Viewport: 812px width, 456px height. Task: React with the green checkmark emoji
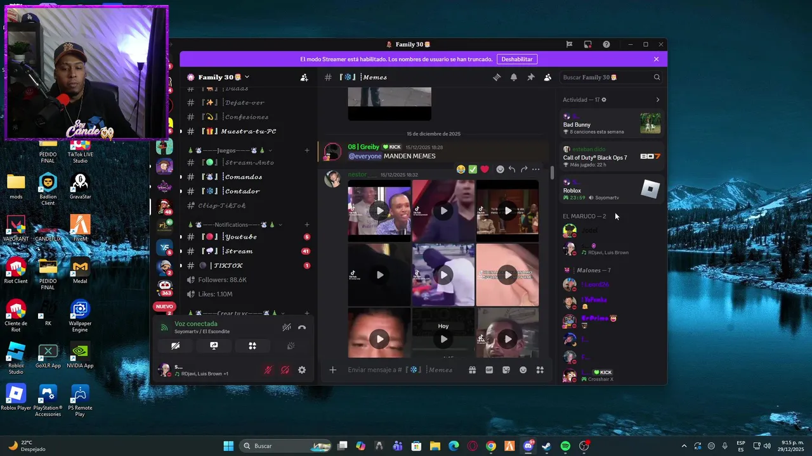pyautogui.click(x=473, y=169)
